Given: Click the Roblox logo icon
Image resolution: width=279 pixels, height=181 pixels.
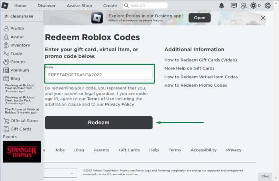Looking at the screenshot, I should pyautogui.click(x=5, y=5).
